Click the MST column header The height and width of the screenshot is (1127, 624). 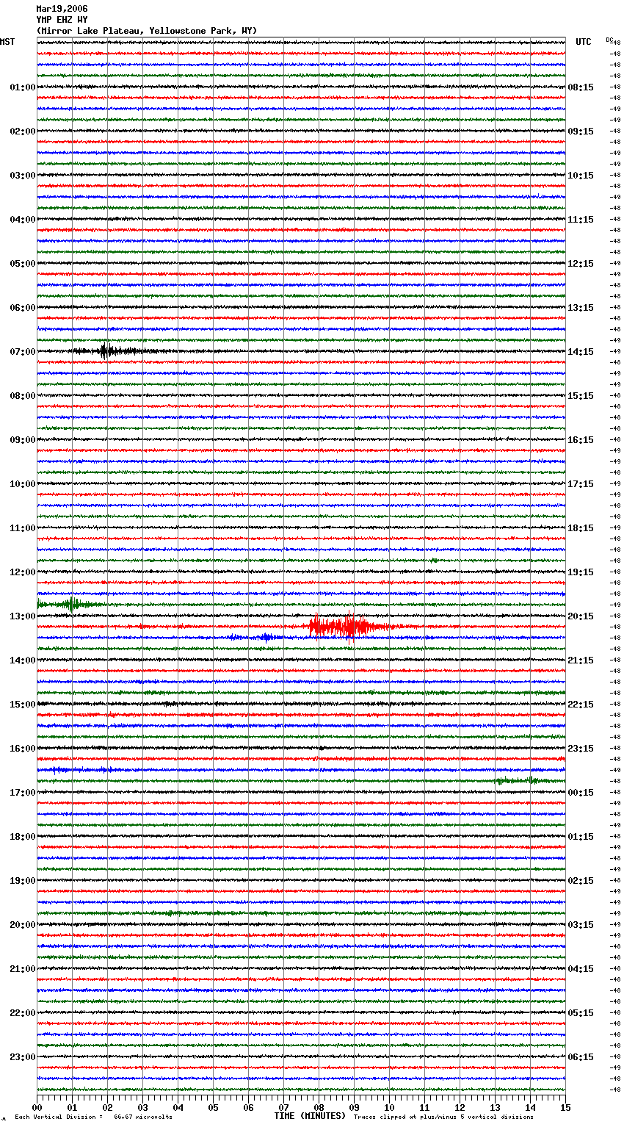pos(7,42)
